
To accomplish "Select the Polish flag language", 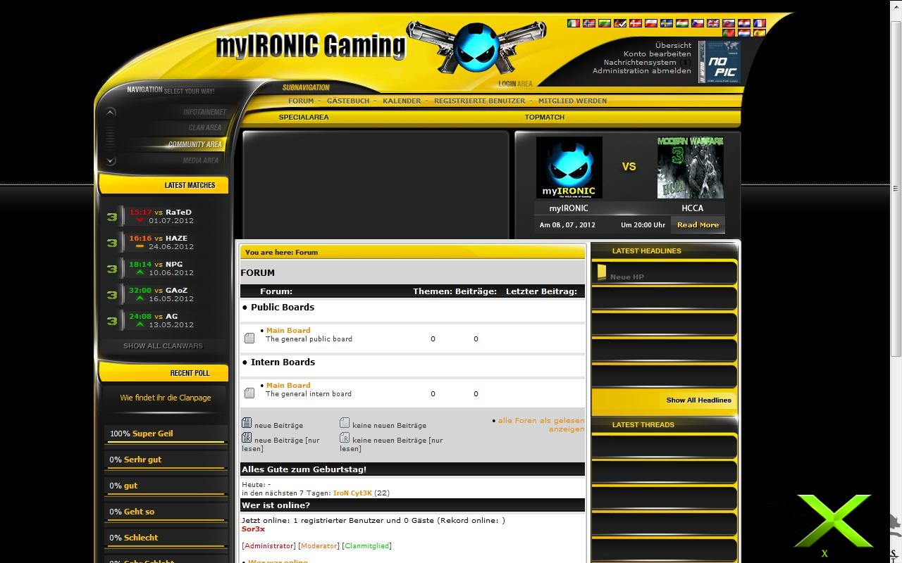I will pyautogui.click(x=651, y=23).
